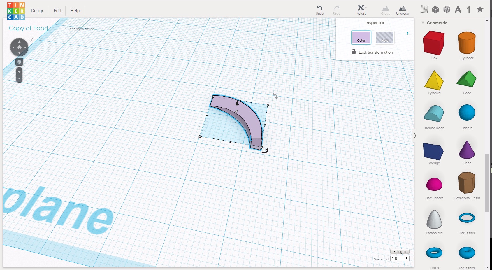Orbit the view down with the arrow
This screenshot has height=270, width=492.
[19, 53]
